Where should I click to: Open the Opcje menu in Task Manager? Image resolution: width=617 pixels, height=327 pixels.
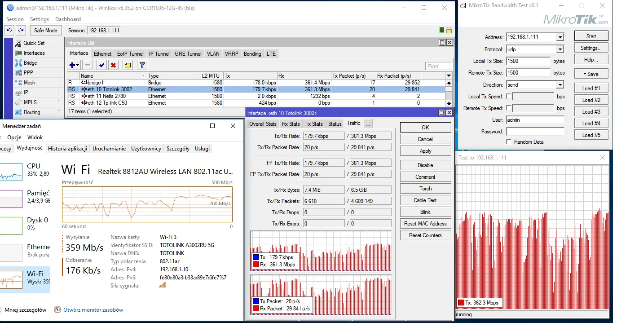[14, 137]
